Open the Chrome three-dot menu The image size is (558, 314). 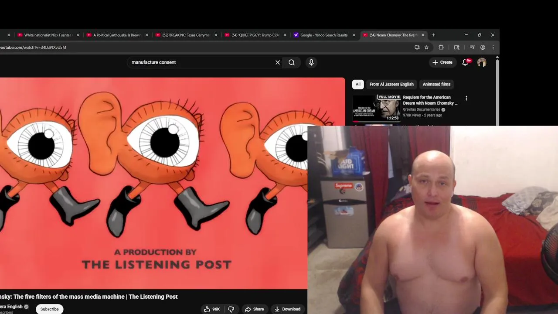point(493,47)
